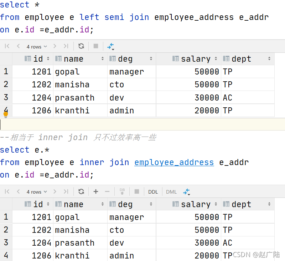Go to first page in lower result grid

pyautogui.click(x=7, y=191)
